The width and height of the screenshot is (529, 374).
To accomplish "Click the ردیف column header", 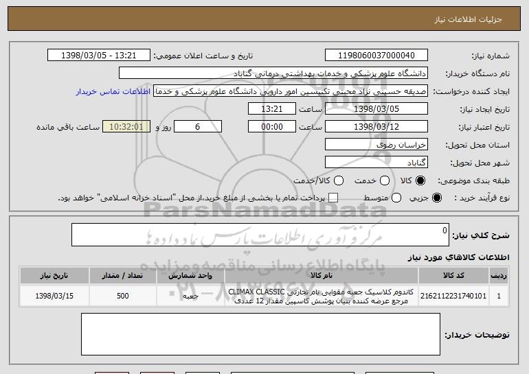I will pyautogui.click(x=499, y=276).
